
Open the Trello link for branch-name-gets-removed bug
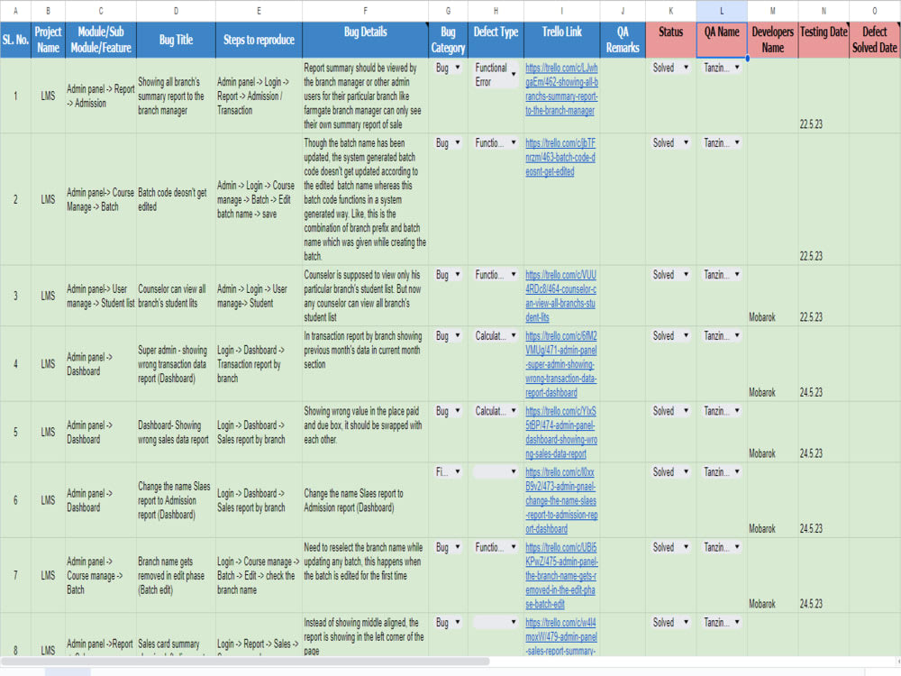tap(562, 568)
